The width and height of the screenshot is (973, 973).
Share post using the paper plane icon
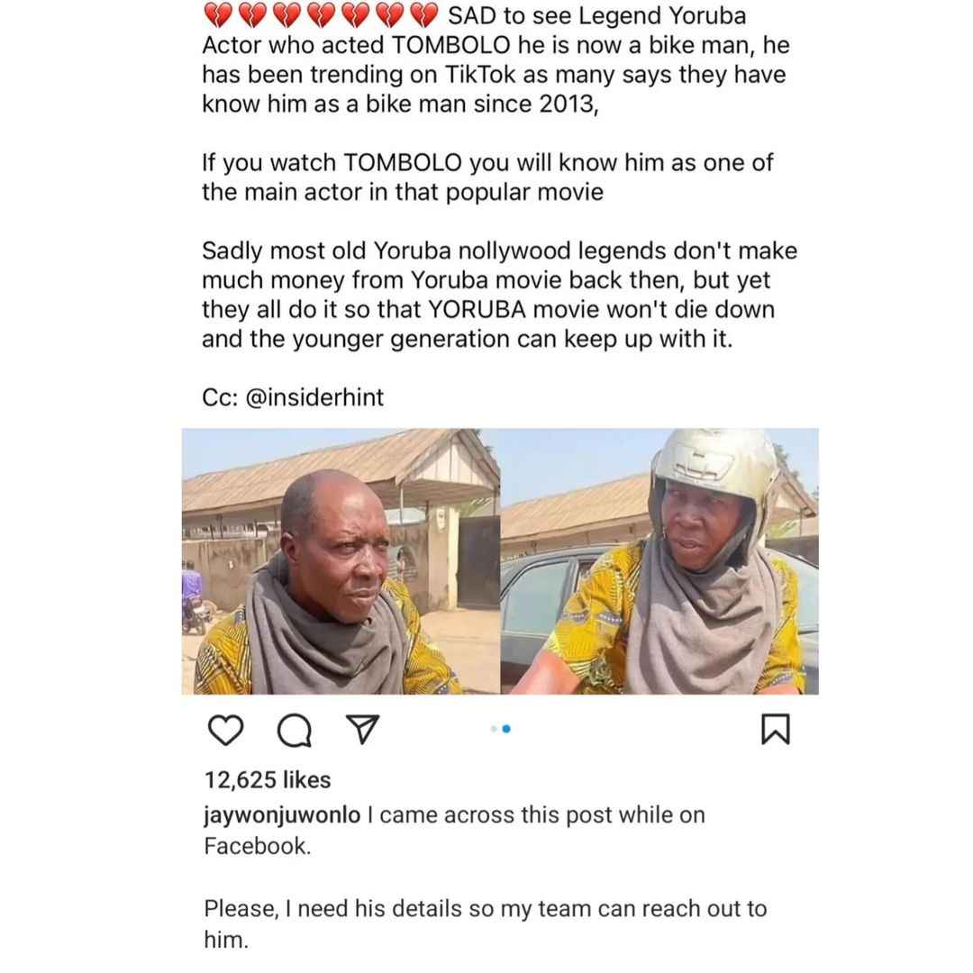[362, 729]
